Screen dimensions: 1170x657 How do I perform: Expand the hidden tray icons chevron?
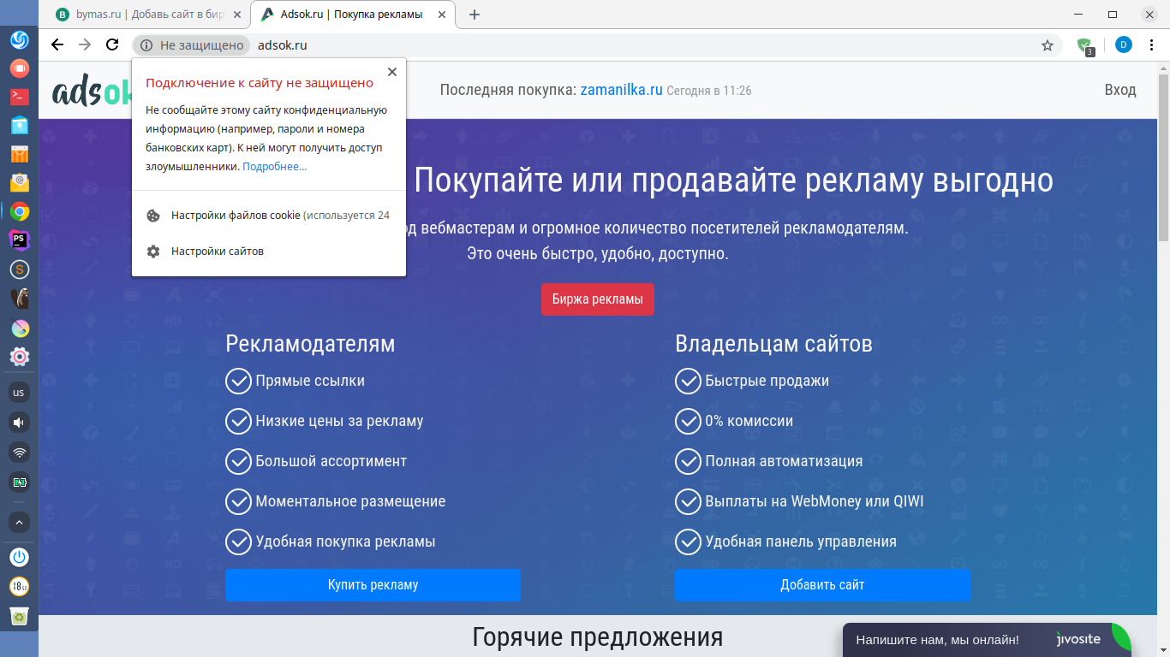point(19,522)
